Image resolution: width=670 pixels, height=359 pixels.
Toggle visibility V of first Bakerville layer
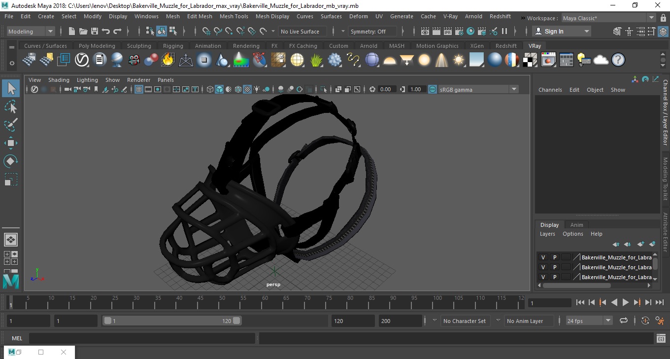543,257
